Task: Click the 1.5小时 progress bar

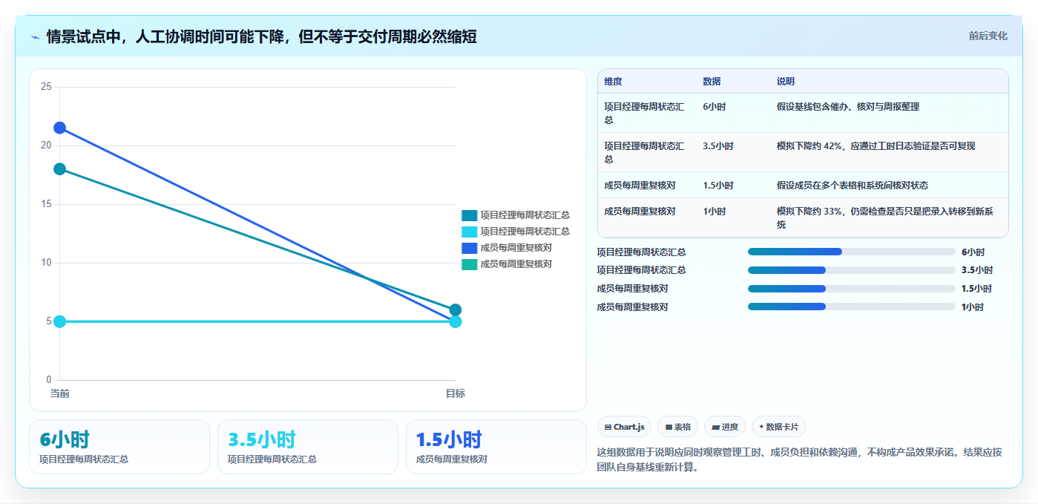Action: [851, 289]
